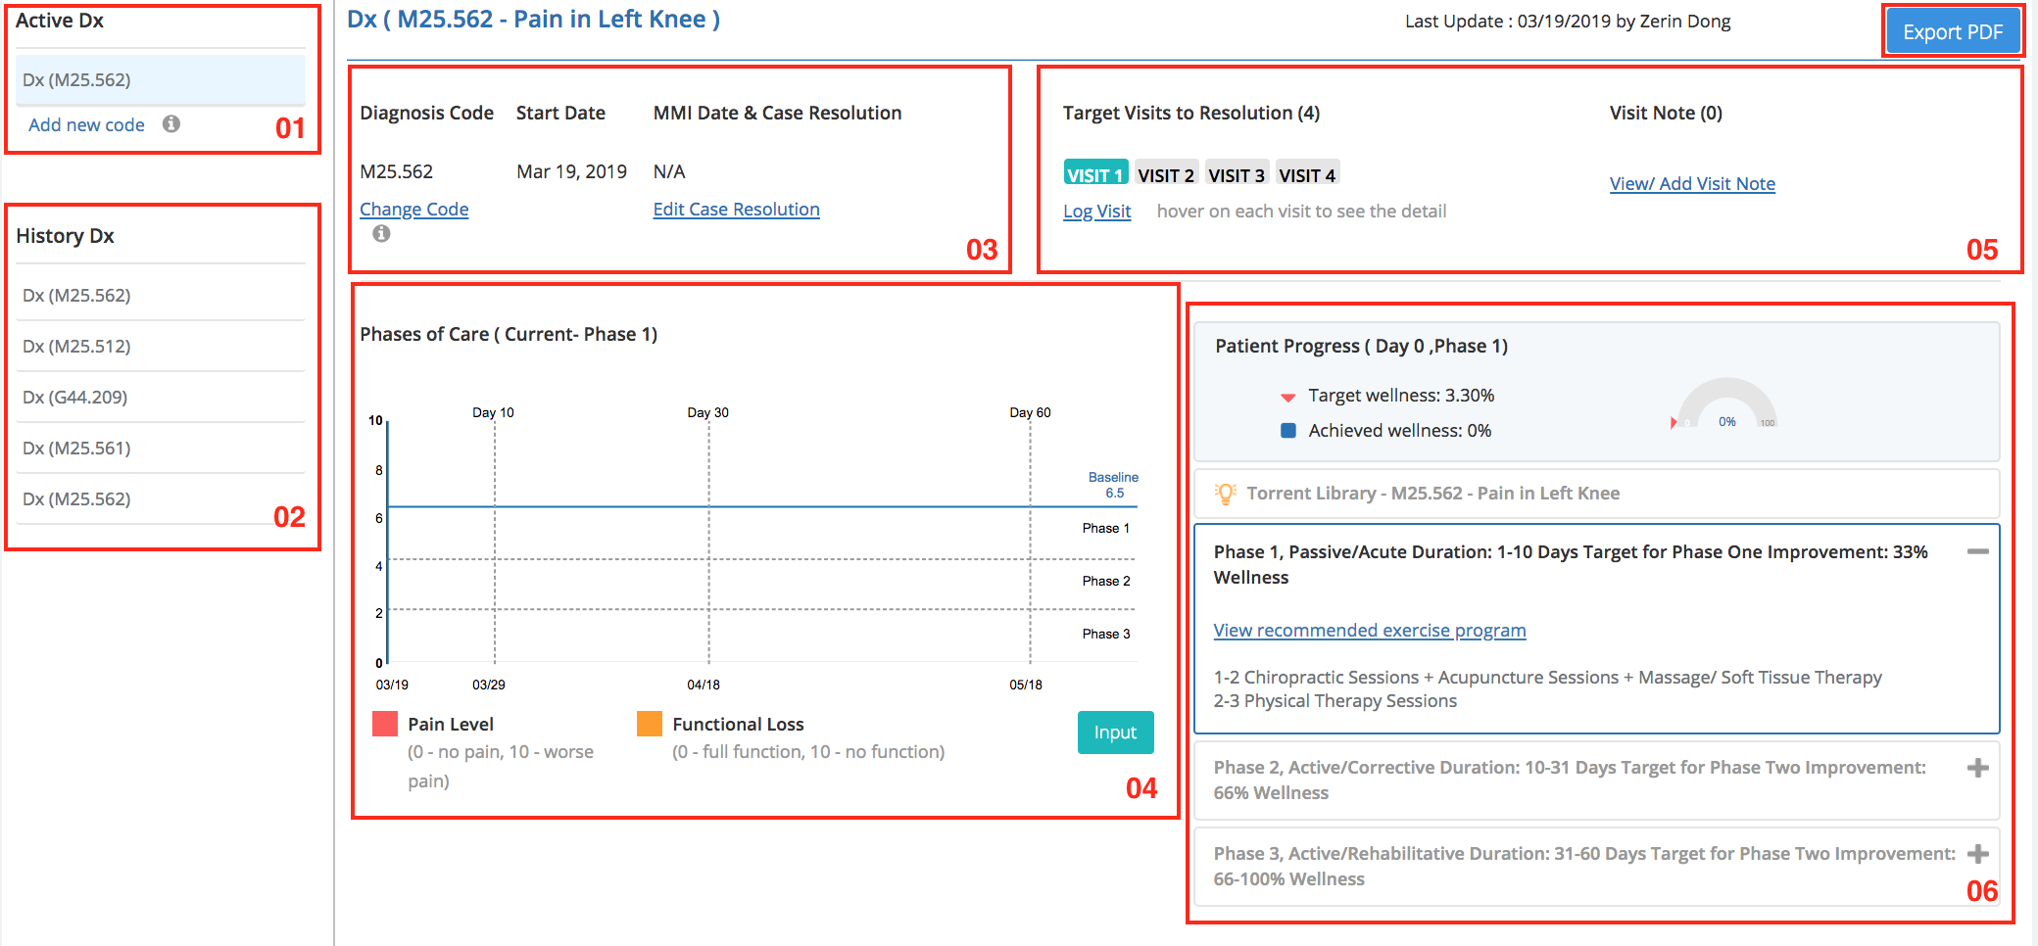The height and width of the screenshot is (946, 2038).
Task: Click the 03/29 date on chart axis
Action: [489, 685]
